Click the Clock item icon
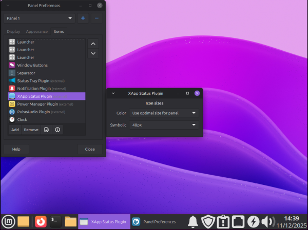Screen dimensions: 308x230 tap(12, 119)
